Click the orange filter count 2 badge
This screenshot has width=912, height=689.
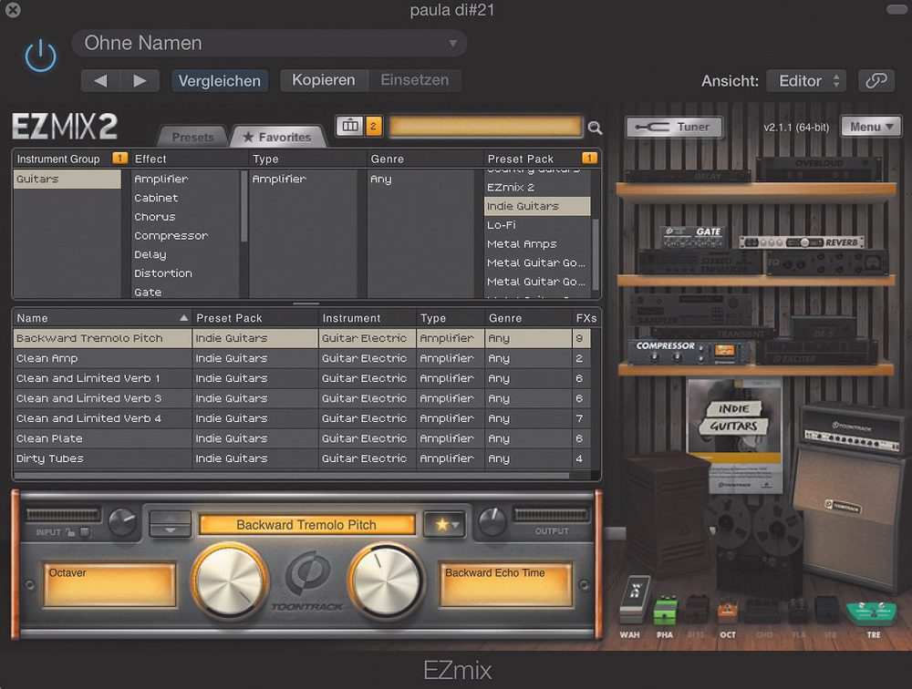point(373,126)
